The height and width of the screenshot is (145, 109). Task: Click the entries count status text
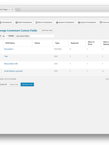[x=8, y=79]
